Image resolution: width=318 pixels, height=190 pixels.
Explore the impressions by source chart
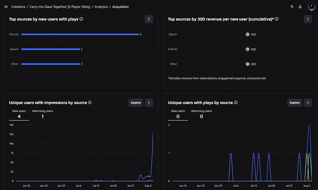click(135, 103)
